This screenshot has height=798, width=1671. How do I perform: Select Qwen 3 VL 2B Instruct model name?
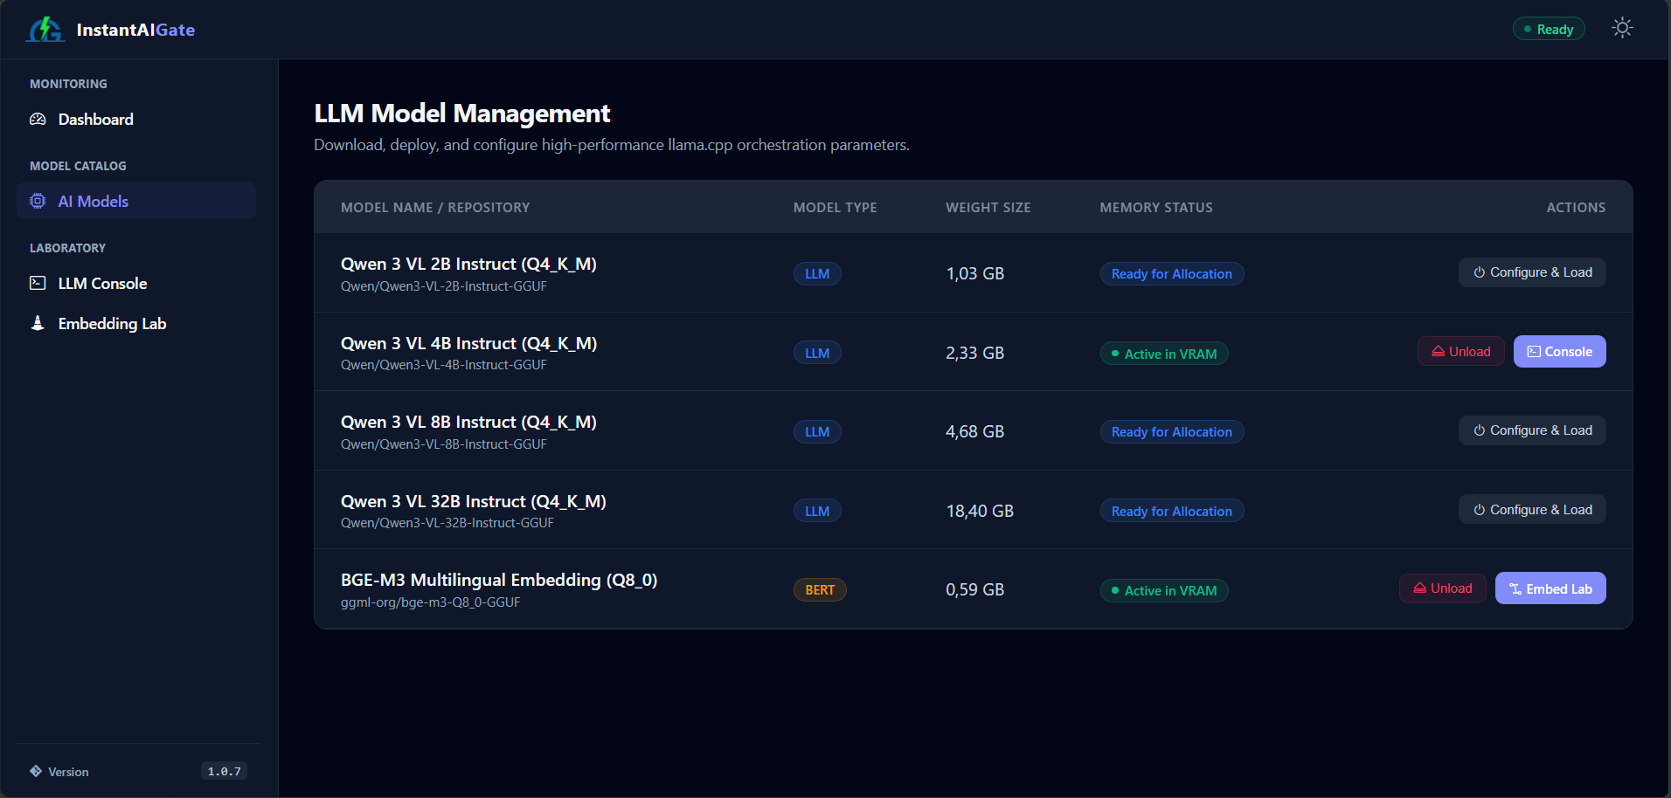[468, 264]
